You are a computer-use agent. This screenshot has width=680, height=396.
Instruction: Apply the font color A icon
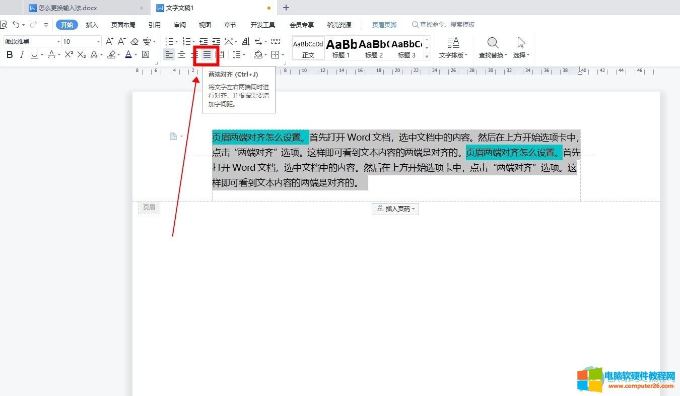128,54
